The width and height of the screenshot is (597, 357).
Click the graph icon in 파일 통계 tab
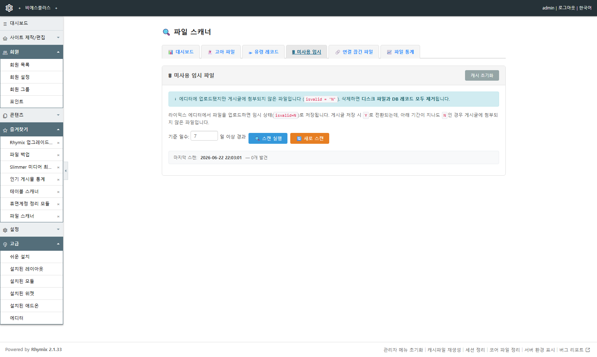coord(389,52)
